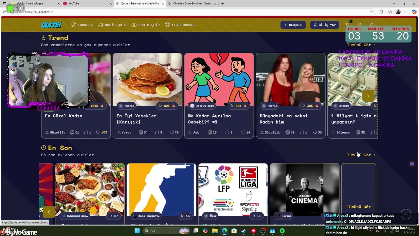The width and height of the screenshot is (419, 236).
Task: Open the browser favorites list icon
Action: (x=390, y=12)
